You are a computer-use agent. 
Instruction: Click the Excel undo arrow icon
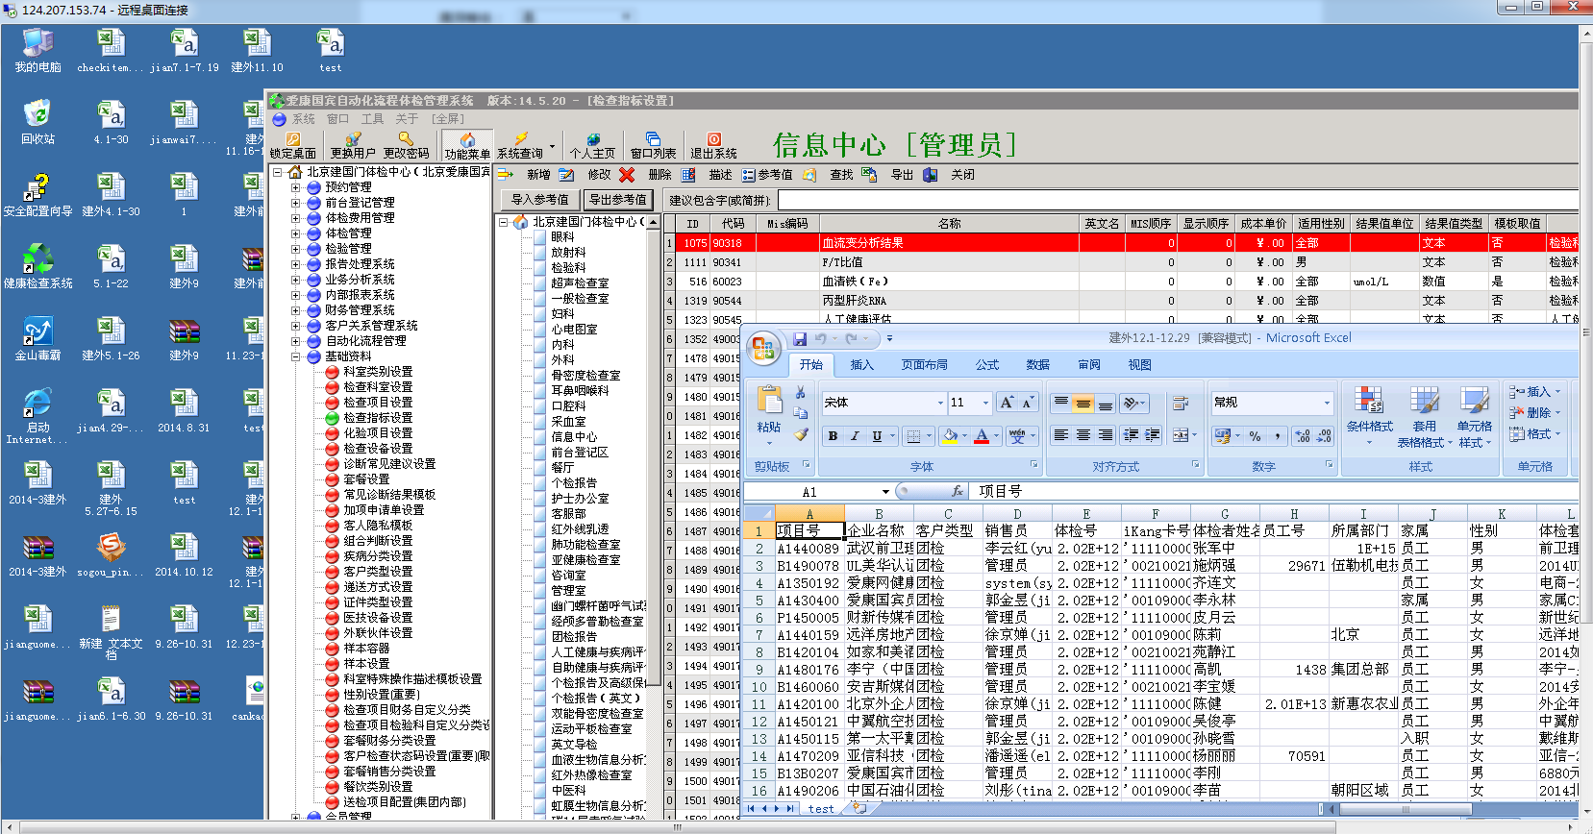pyautogui.click(x=820, y=338)
